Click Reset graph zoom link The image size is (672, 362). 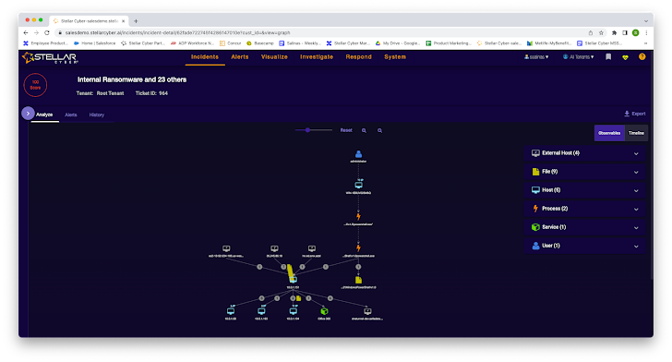pyautogui.click(x=346, y=130)
